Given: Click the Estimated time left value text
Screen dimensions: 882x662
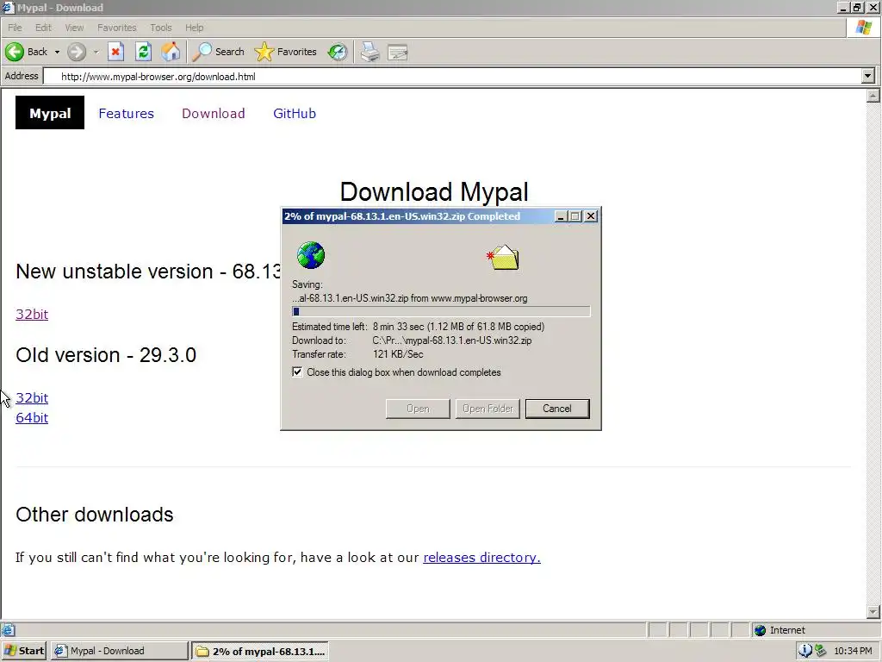Looking at the screenshot, I should tap(458, 327).
